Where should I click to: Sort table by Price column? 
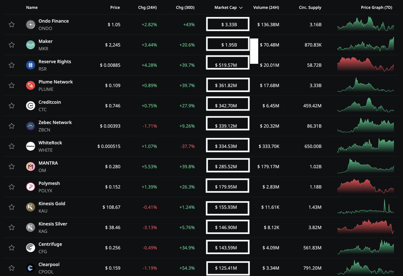(x=115, y=7)
